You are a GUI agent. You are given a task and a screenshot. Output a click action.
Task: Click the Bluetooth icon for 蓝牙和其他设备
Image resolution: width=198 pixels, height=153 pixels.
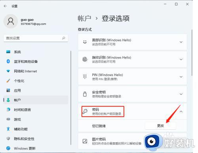[x=8, y=61]
